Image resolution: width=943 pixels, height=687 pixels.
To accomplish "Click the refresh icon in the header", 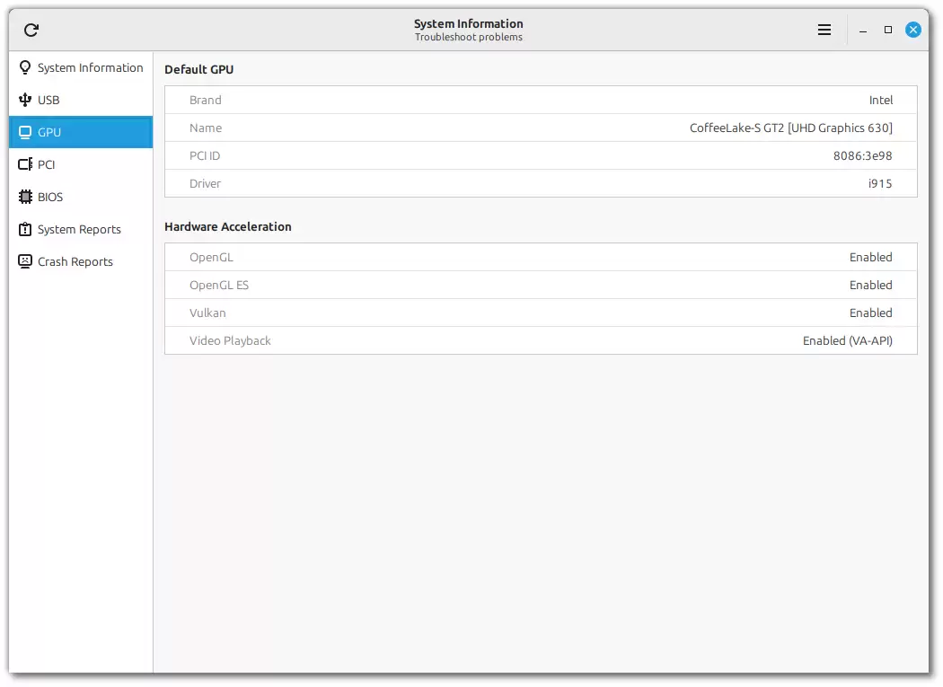I will [x=31, y=31].
